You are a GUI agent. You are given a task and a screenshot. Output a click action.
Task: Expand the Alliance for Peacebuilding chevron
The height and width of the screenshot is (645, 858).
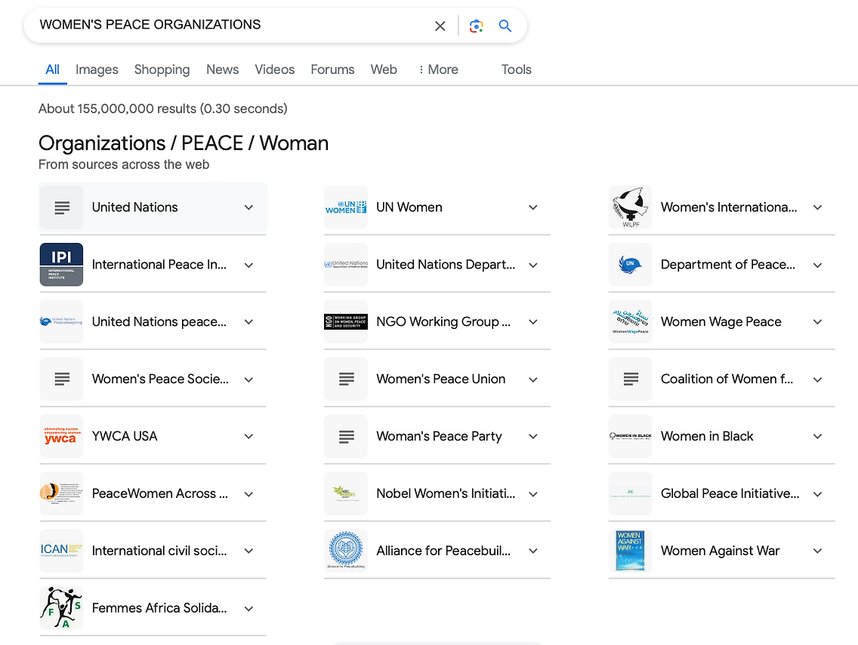tap(533, 551)
